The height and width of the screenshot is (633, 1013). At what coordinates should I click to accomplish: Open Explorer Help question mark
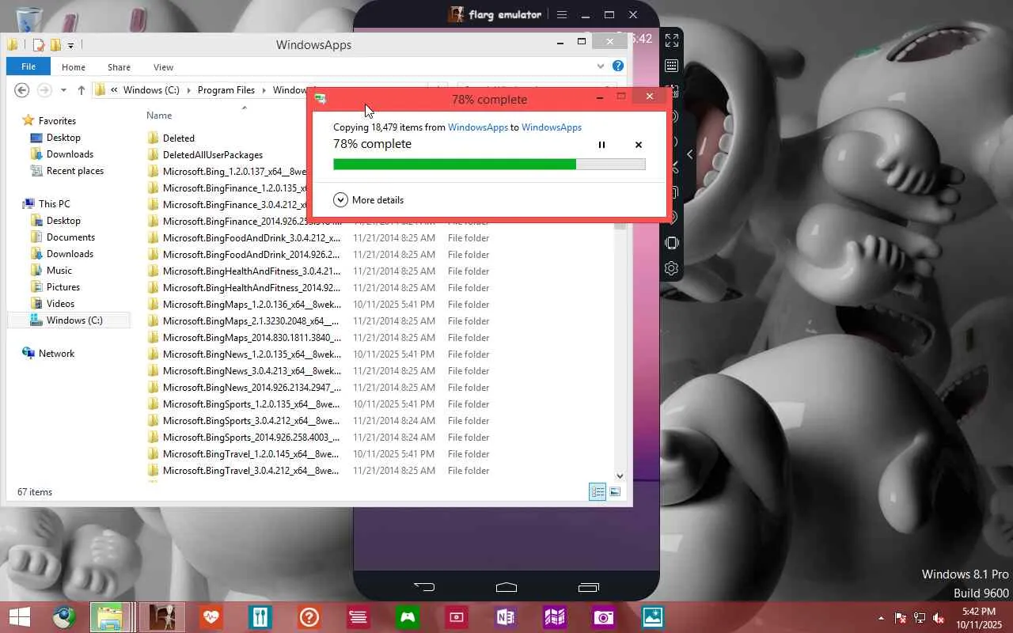point(618,66)
